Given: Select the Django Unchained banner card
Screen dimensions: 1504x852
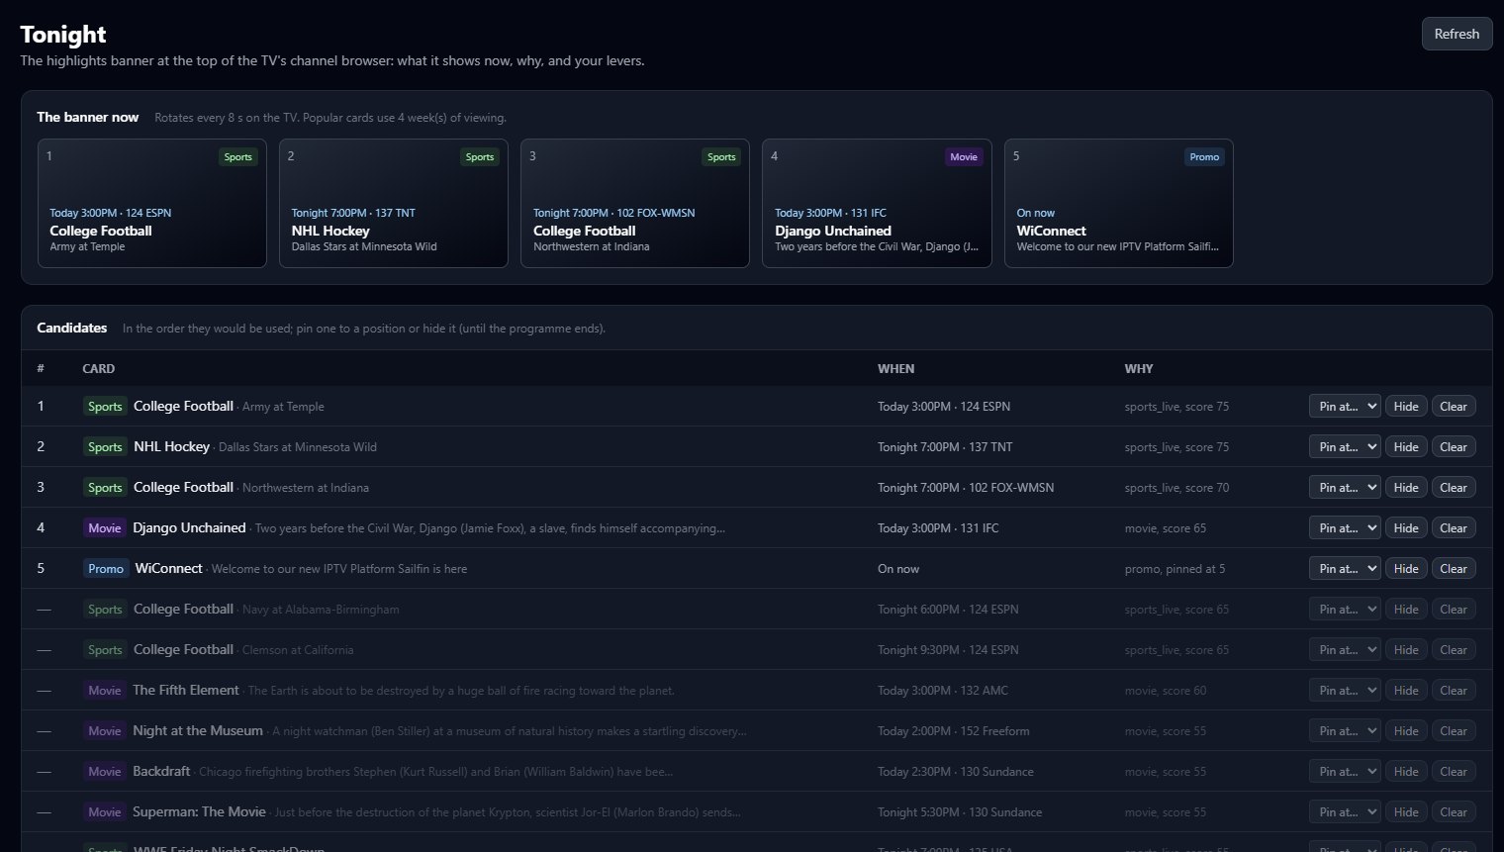Looking at the screenshot, I should coord(877,203).
